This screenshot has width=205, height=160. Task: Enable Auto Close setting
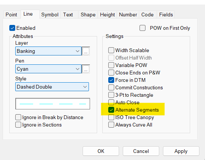(x=111, y=102)
